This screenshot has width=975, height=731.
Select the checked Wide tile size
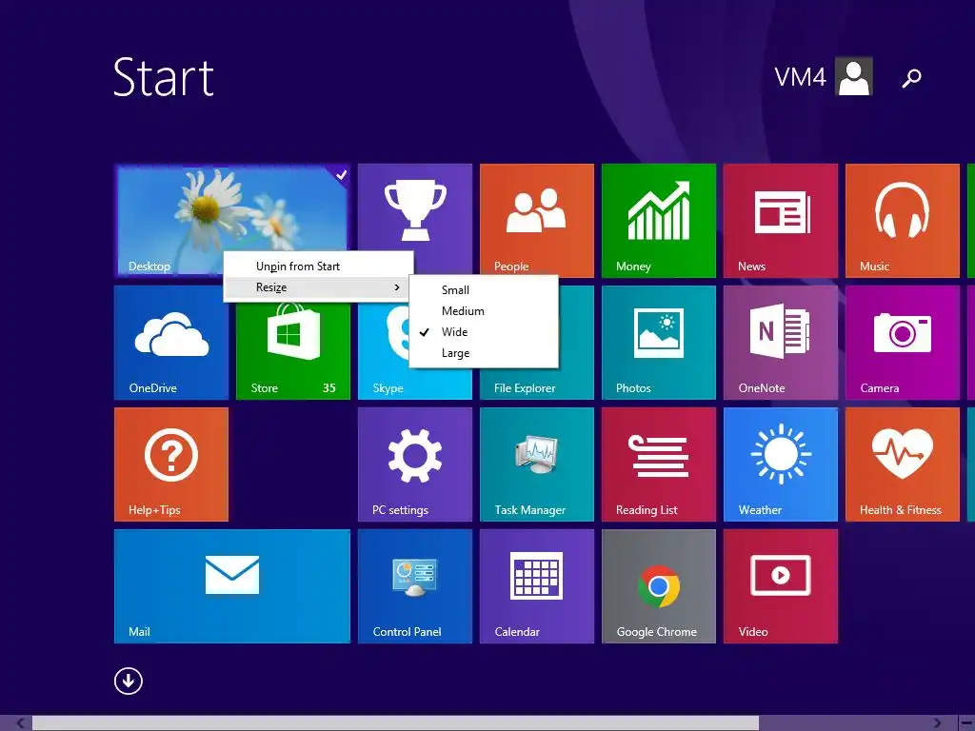pos(483,332)
